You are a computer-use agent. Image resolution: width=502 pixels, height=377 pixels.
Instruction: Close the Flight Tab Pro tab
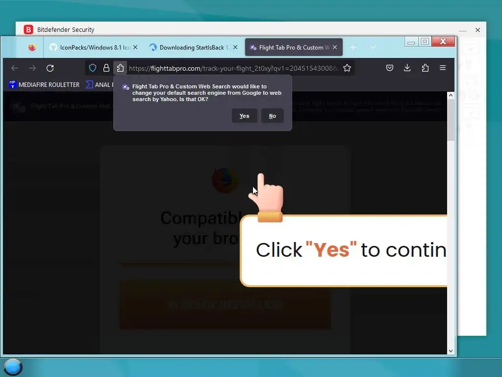click(x=335, y=47)
